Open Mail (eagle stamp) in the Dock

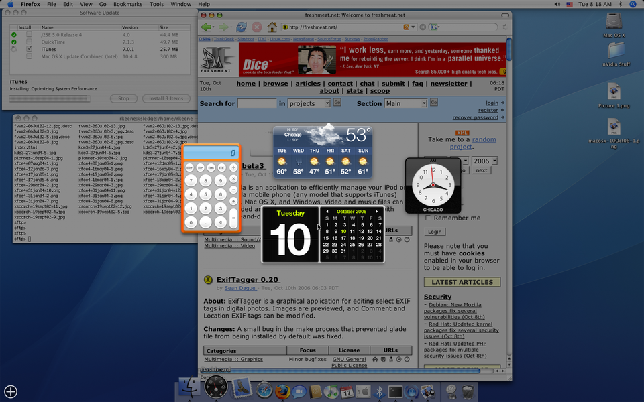click(241, 388)
